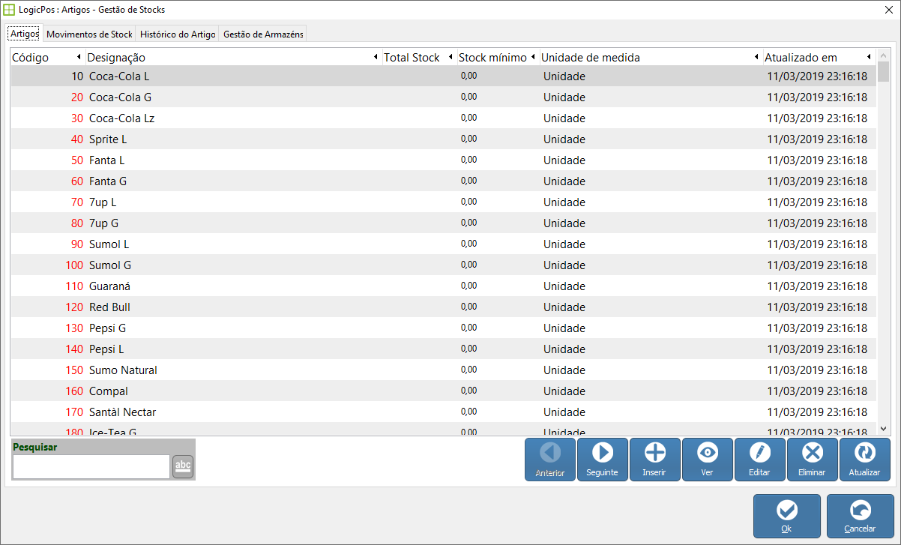901x545 pixels.
Task: Confirm with the Ok button
Action: click(x=786, y=516)
